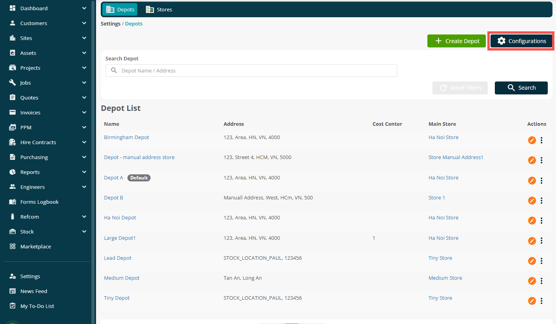Click the Hire Contracts icon

click(13, 142)
